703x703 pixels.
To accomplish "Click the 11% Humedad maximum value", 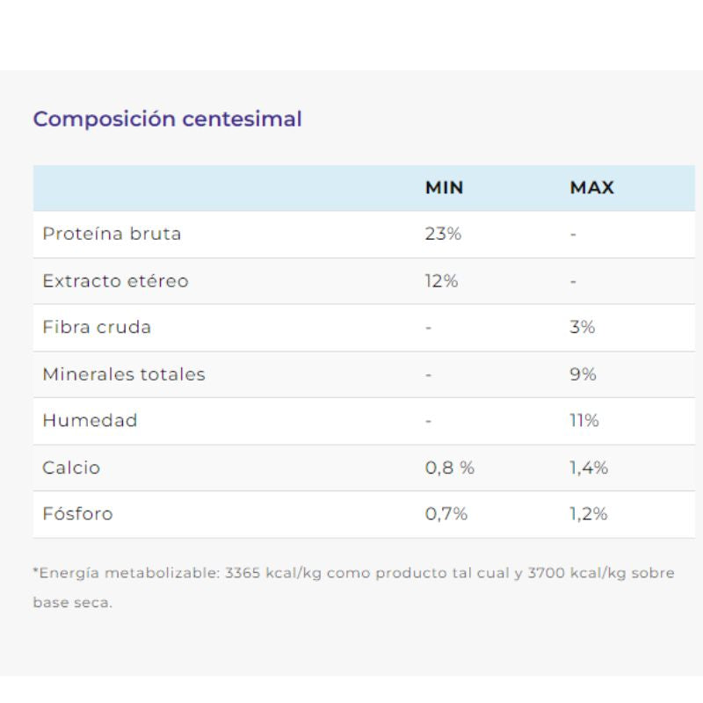I will pyautogui.click(x=584, y=421).
